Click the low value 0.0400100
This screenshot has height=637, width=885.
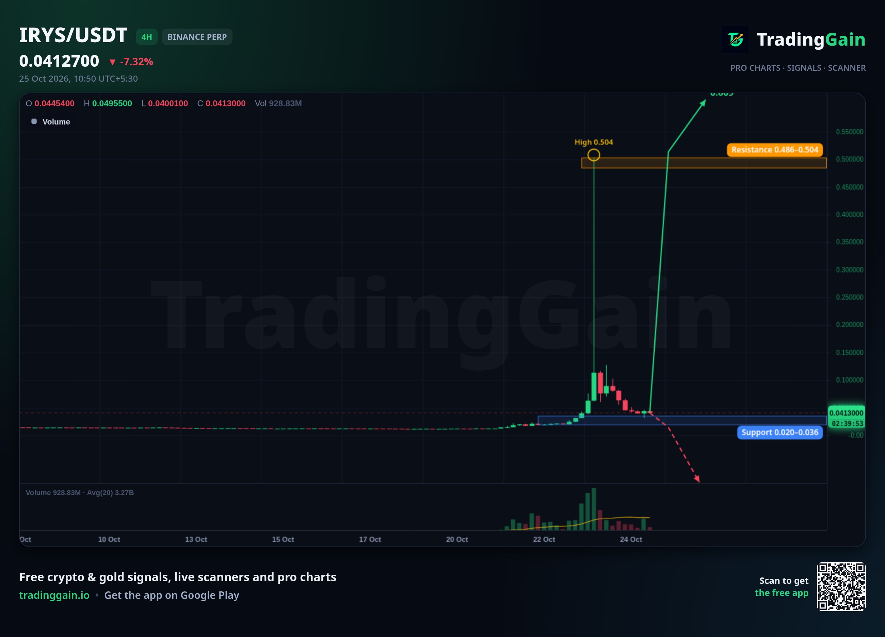click(168, 103)
